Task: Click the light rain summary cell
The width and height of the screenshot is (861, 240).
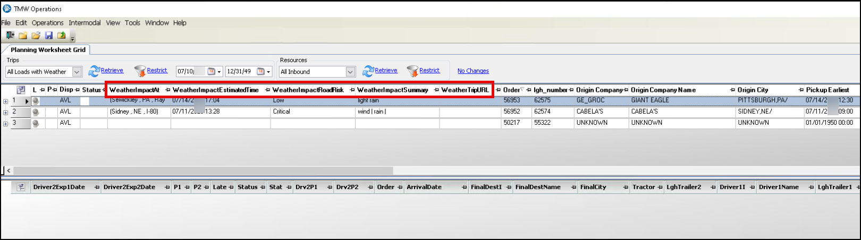Action: [x=398, y=100]
